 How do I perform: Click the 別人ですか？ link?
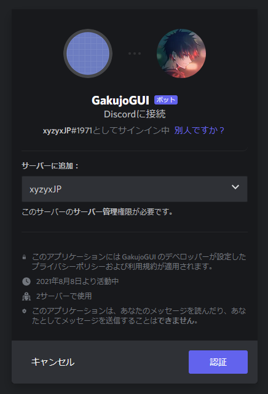199,130
